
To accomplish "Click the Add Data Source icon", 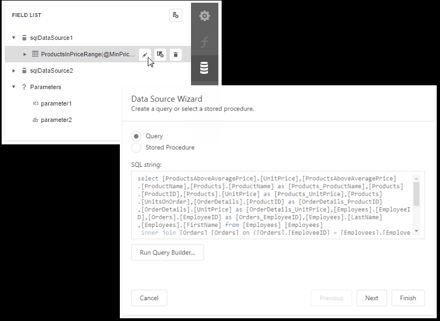I will point(176,15).
